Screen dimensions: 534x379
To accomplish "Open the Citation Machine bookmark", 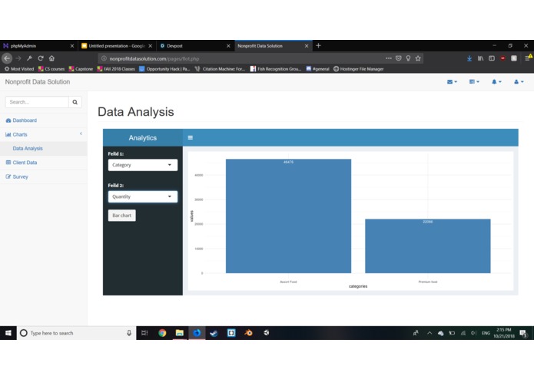I will 220,69.
